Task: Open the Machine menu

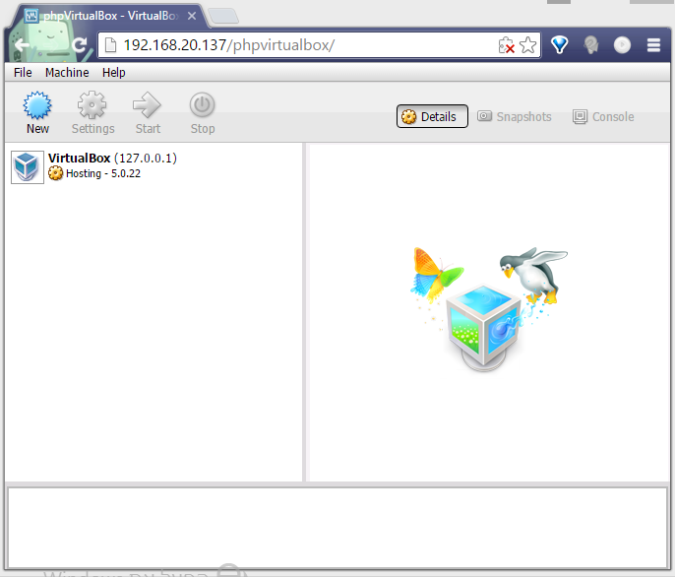Action: pyautogui.click(x=67, y=73)
